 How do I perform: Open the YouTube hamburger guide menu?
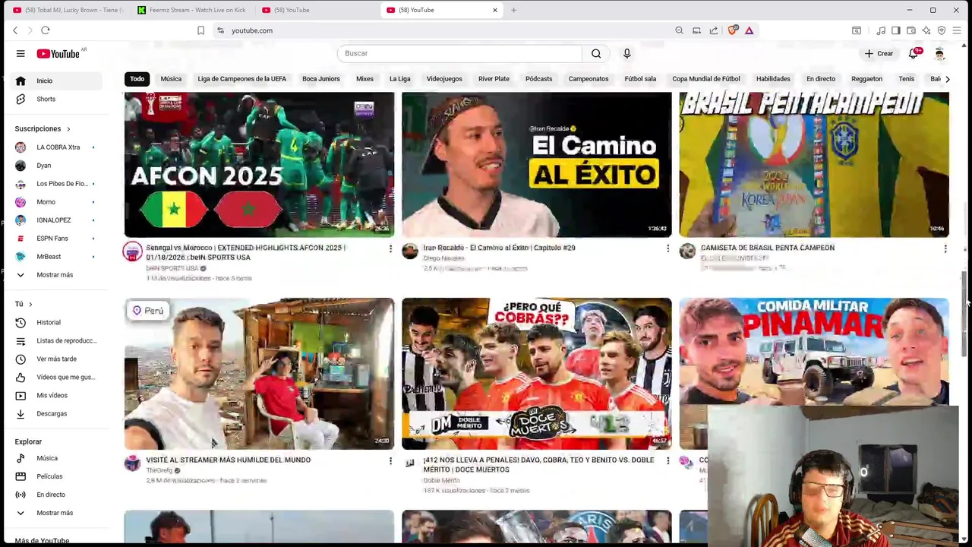[x=21, y=53]
